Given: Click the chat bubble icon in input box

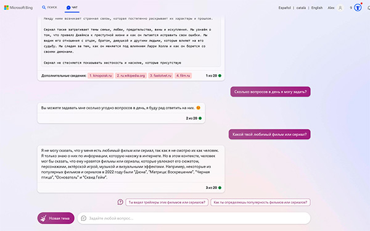Looking at the screenshot, I should tap(83, 218).
